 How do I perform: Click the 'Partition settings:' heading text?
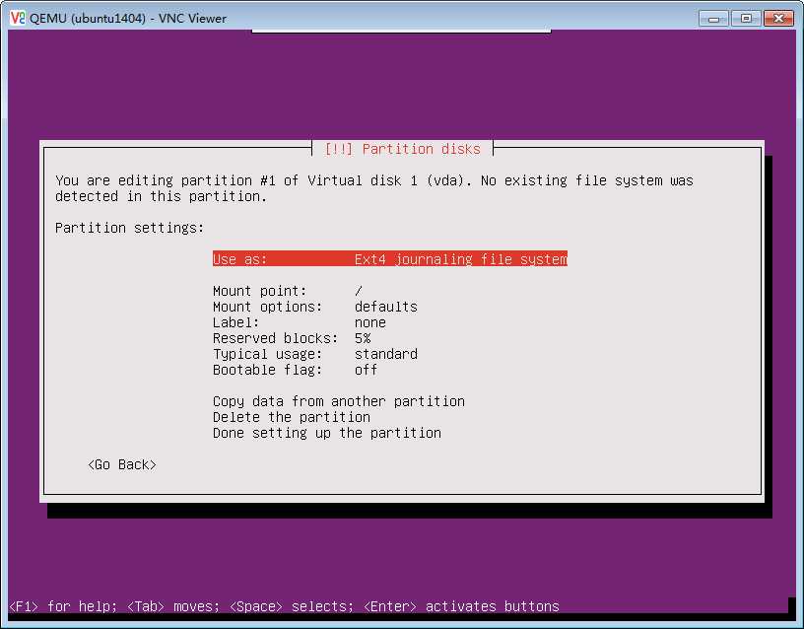[x=130, y=228]
